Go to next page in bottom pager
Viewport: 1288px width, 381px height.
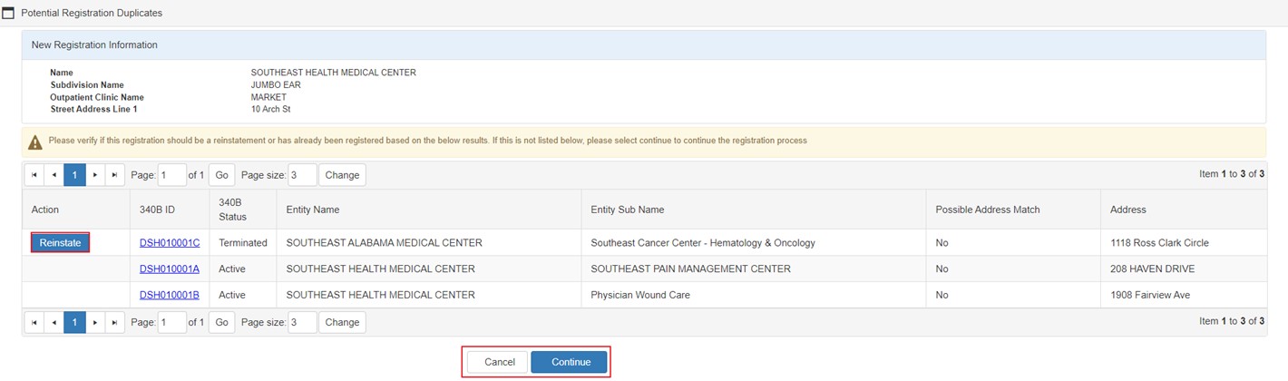click(95, 322)
